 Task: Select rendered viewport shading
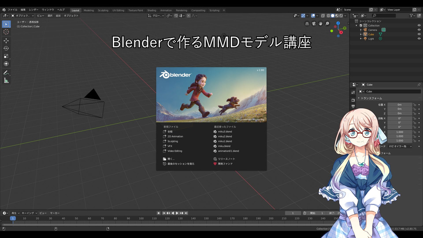(x=341, y=16)
